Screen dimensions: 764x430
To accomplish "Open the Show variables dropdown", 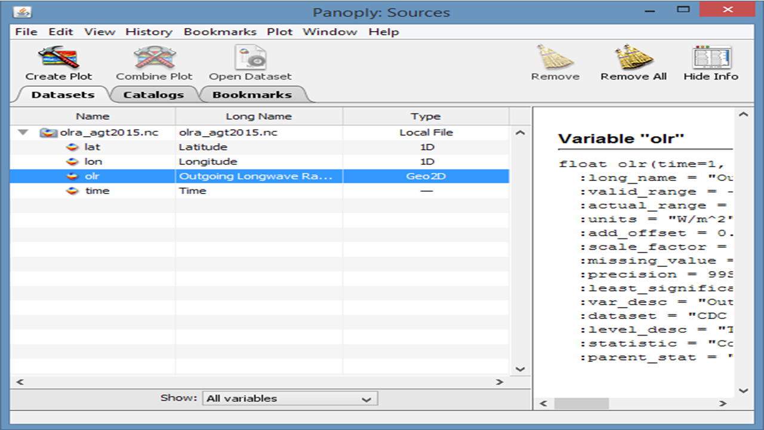I will (x=290, y=398).
